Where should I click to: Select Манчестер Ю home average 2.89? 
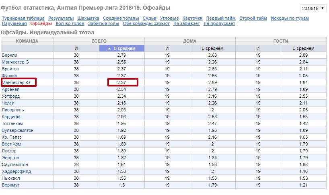point(212,82)
